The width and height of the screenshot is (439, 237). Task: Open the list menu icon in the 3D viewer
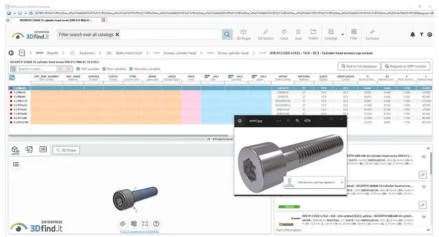[x=16, y=164]
